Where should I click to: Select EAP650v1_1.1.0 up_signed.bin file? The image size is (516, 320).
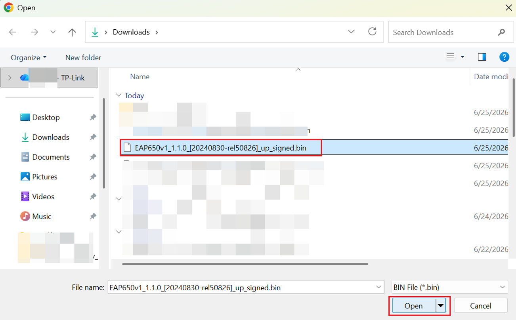click(220, 148)
